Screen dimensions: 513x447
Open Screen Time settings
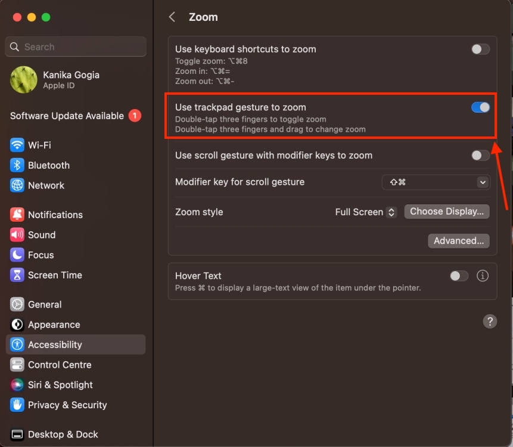point(54,275)
